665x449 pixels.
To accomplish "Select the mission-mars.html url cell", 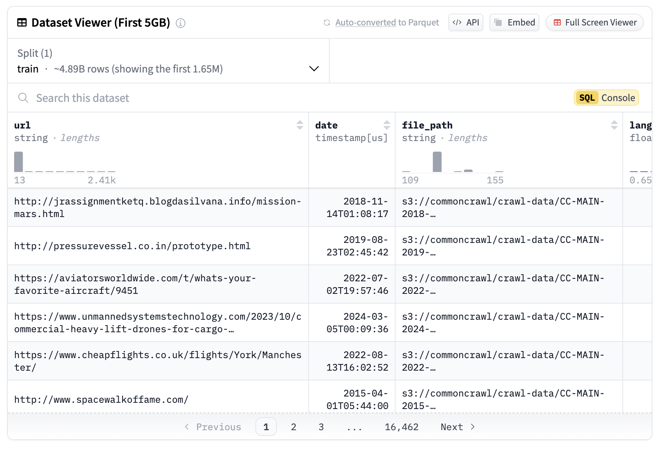I will tap(158, 207).
